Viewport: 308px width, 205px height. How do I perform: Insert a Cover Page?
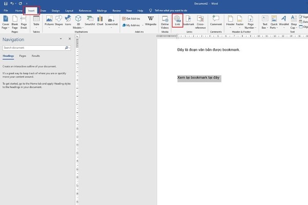click(6, 22)
